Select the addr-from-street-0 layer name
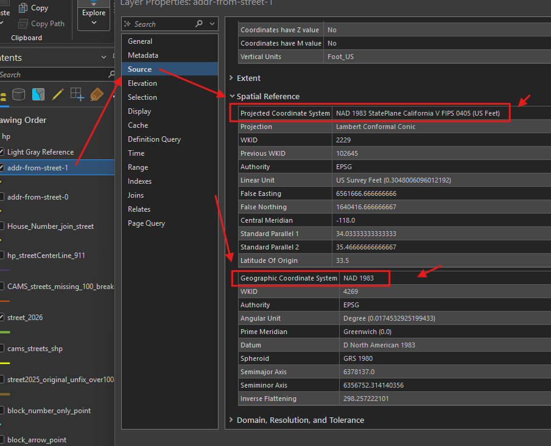Image resolution: width=551 pixels, height=446 pixels. [38, 197]
